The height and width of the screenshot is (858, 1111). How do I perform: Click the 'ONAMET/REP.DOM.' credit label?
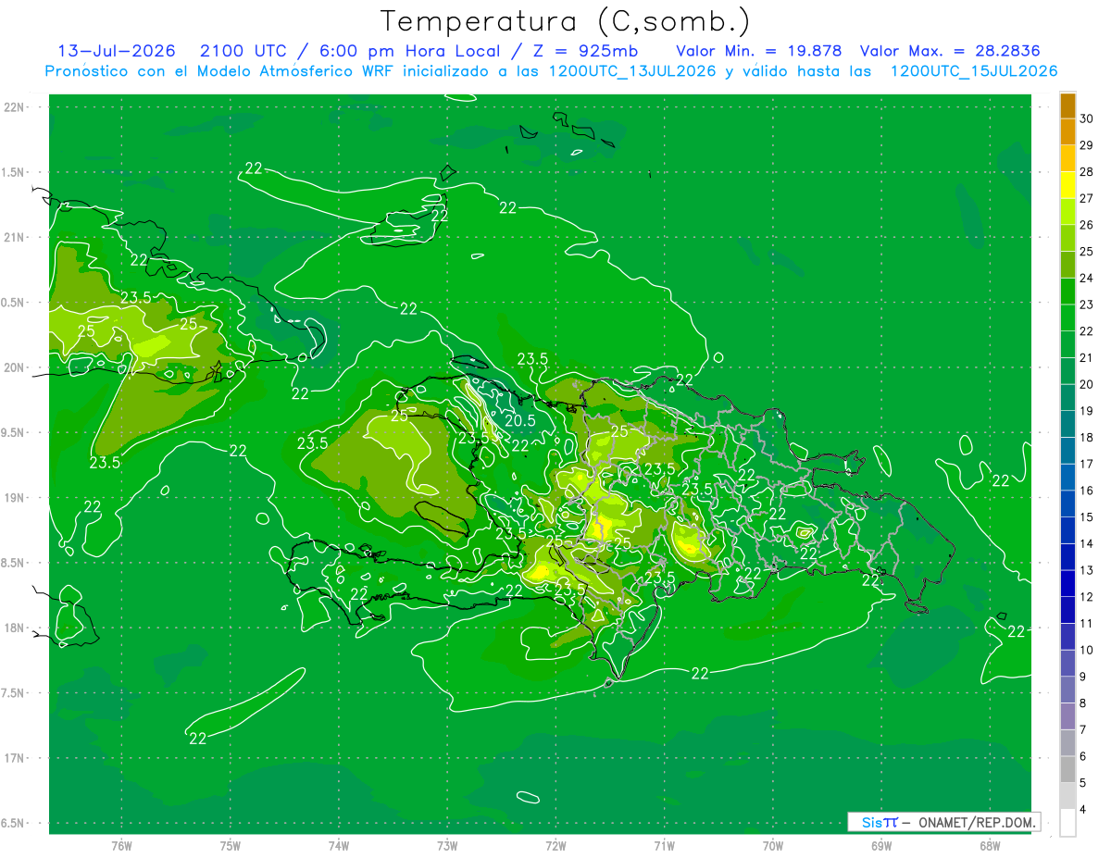[x=976, y=822]
